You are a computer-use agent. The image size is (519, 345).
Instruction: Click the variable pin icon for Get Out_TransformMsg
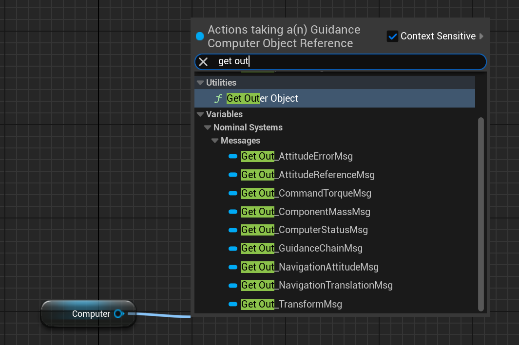coord(233,305)
